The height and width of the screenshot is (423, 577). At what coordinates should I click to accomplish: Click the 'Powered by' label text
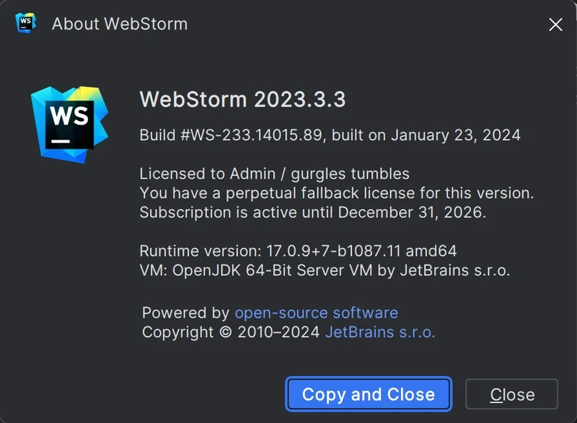coord(185,313)
